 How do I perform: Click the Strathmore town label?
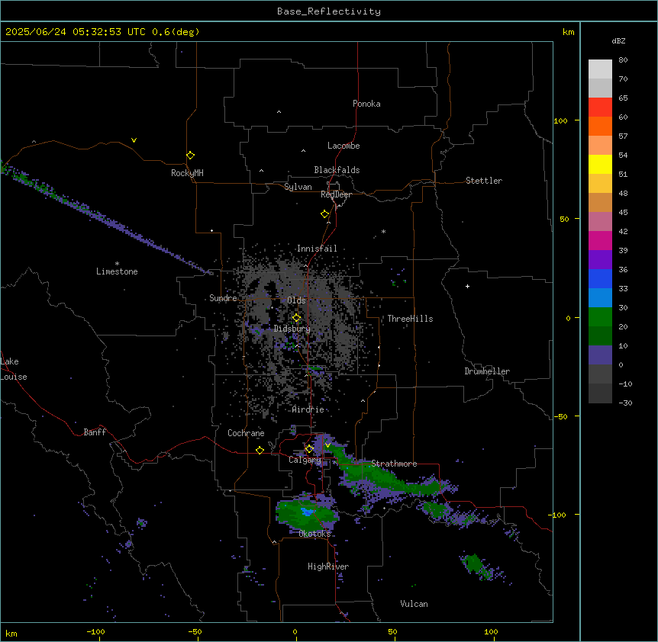point(394,464)
